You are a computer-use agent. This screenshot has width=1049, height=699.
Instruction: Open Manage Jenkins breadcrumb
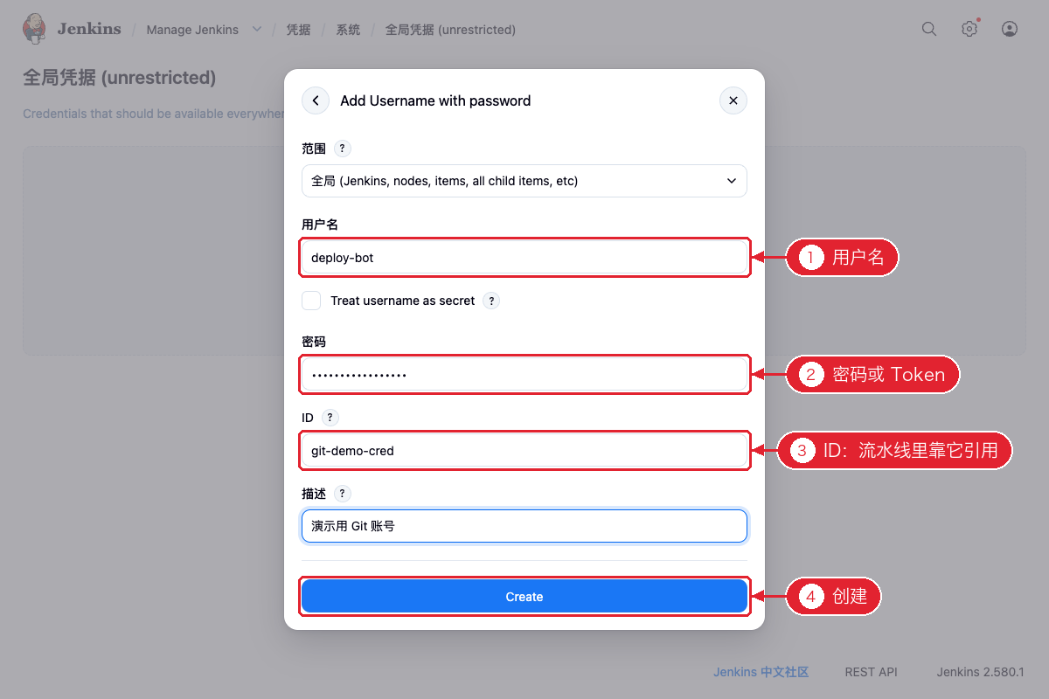pyautogui.click(x=192, y=30)
